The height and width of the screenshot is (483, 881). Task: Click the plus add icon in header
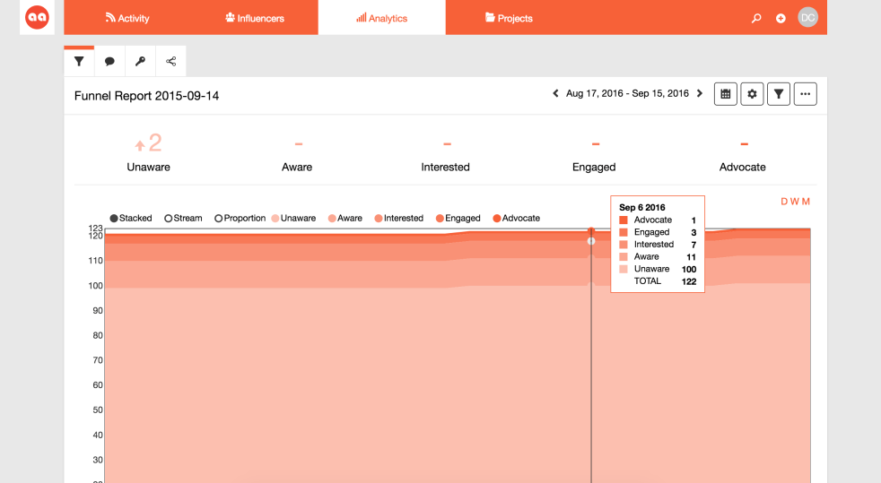(781, 18)
